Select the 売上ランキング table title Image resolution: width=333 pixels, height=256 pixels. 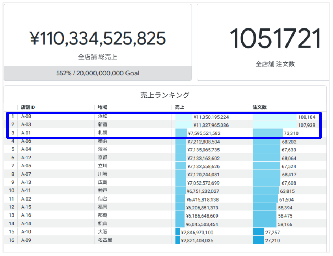(165, 95)
